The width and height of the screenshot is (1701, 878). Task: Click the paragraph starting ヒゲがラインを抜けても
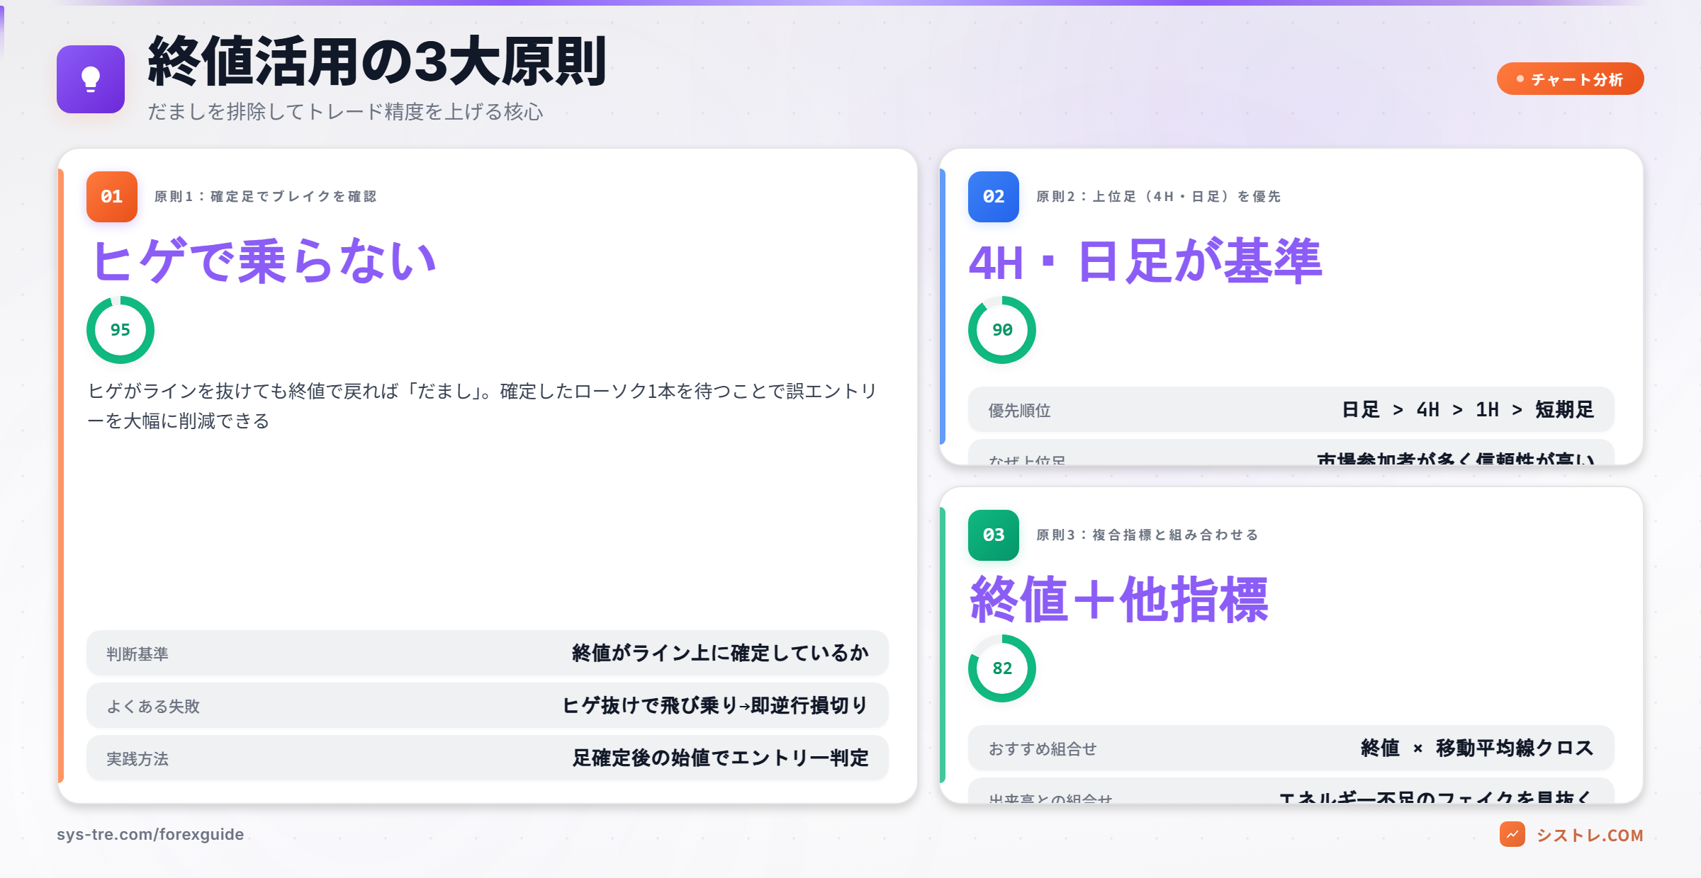tap(483, 406)
